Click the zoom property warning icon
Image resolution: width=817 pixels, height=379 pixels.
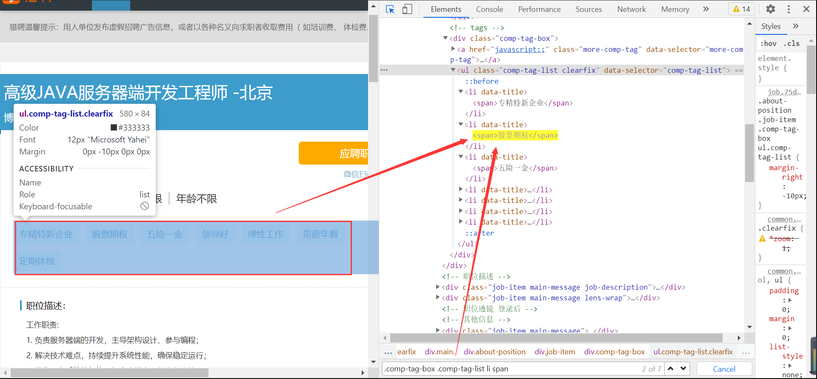click(762, 239)
